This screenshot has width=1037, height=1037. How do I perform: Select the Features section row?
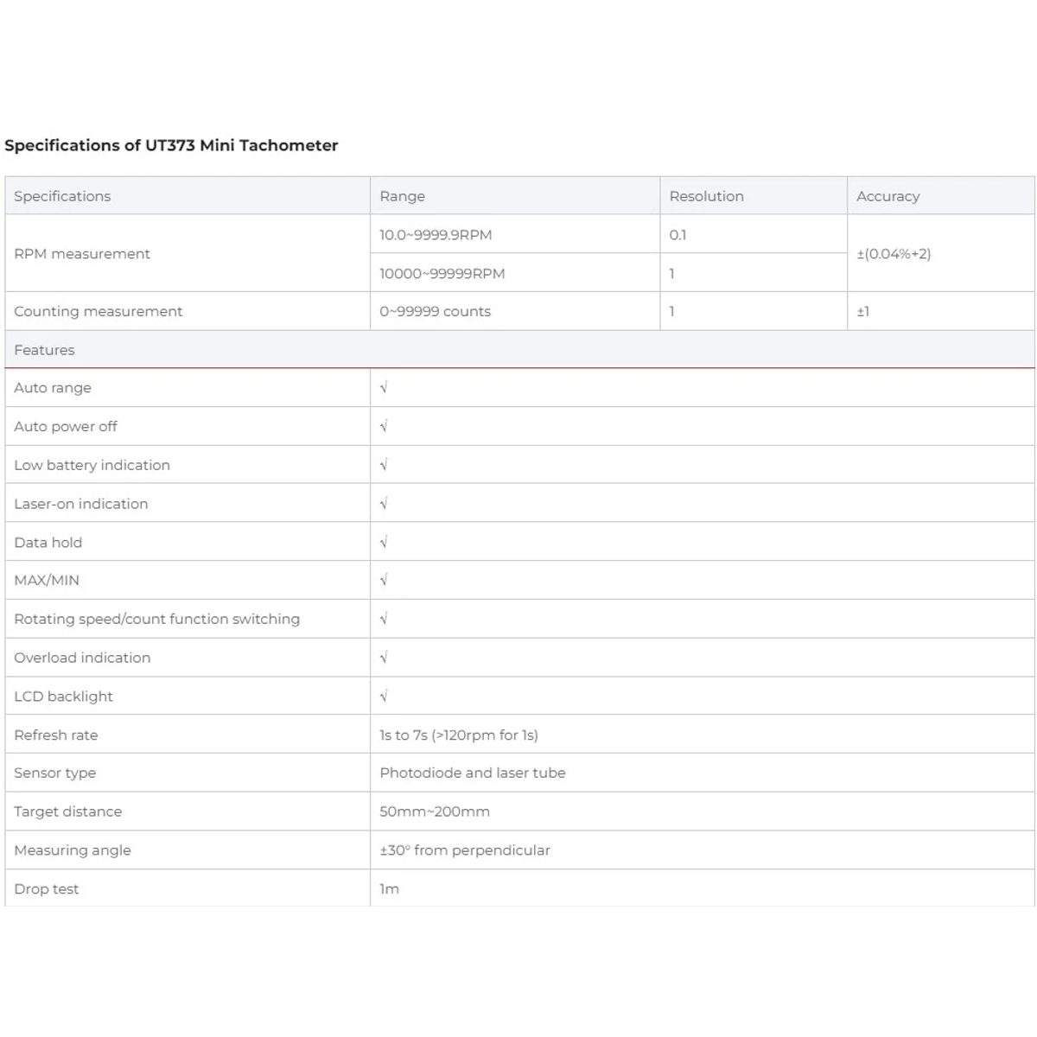[519, 350]
